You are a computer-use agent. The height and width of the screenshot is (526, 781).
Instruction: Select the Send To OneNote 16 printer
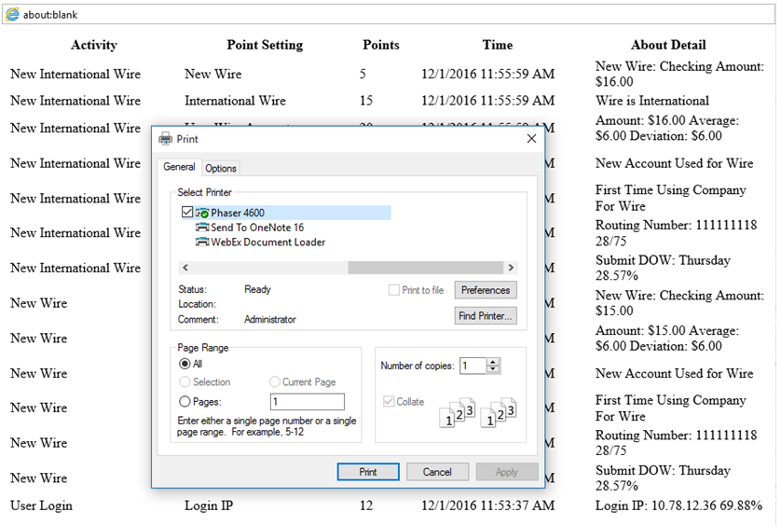(256, 228)
